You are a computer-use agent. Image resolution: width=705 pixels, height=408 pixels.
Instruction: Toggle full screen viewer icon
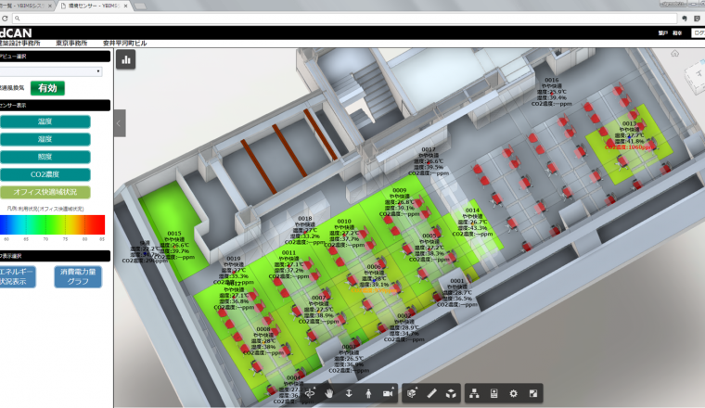click(532, 393)
